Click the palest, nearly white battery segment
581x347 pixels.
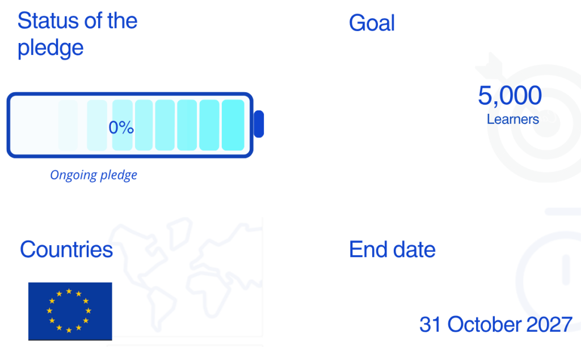pos(34,125)
